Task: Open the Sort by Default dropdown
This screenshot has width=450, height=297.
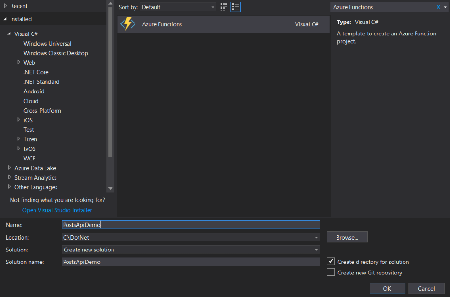Action: 178,7
